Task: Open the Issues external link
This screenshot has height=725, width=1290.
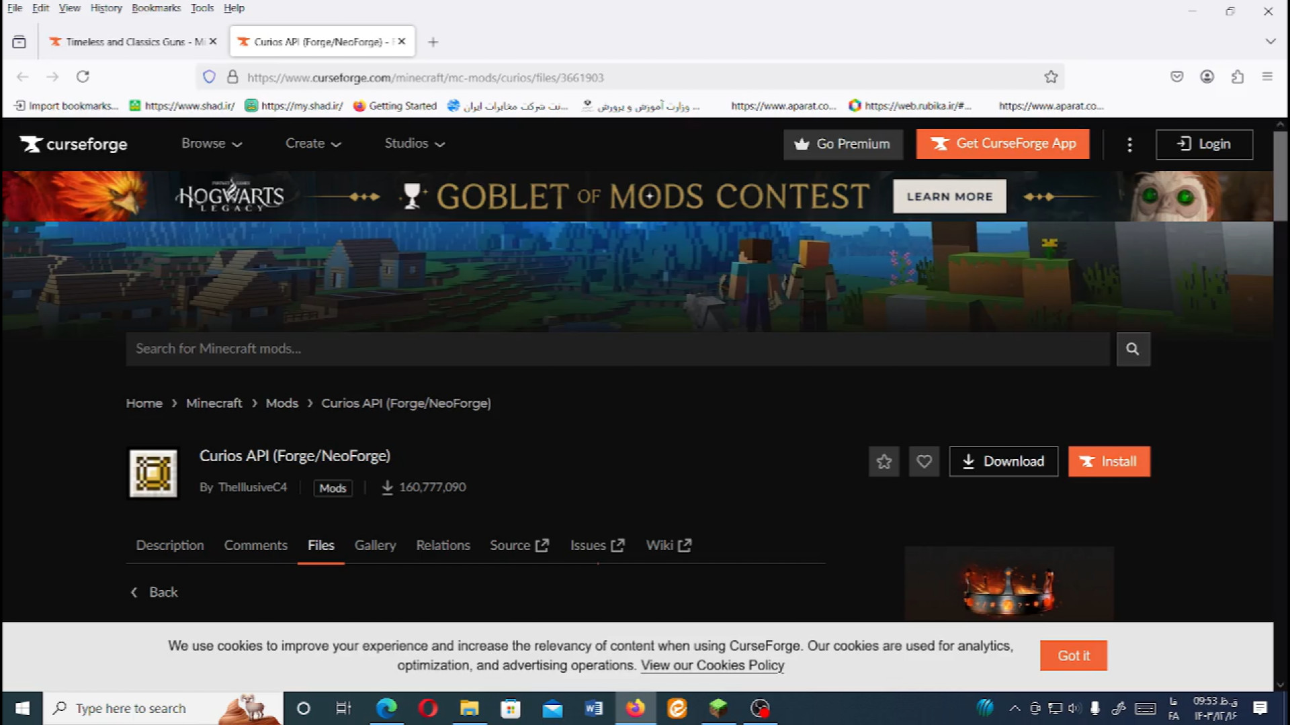Action: (597, 545)
